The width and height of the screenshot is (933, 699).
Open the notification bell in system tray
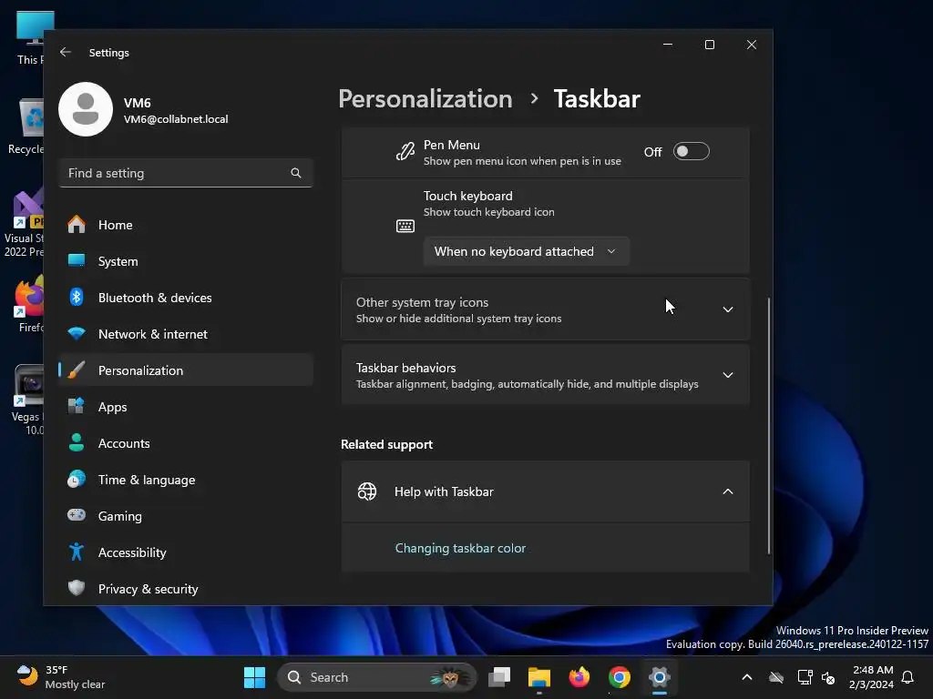click(908, 677)
